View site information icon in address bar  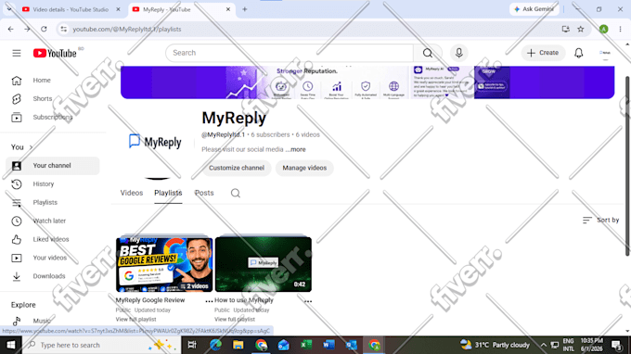64,30
